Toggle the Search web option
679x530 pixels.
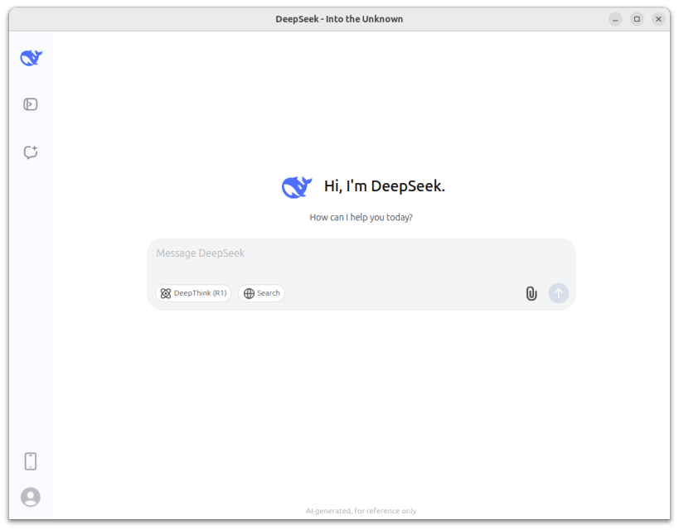(261, 293)
